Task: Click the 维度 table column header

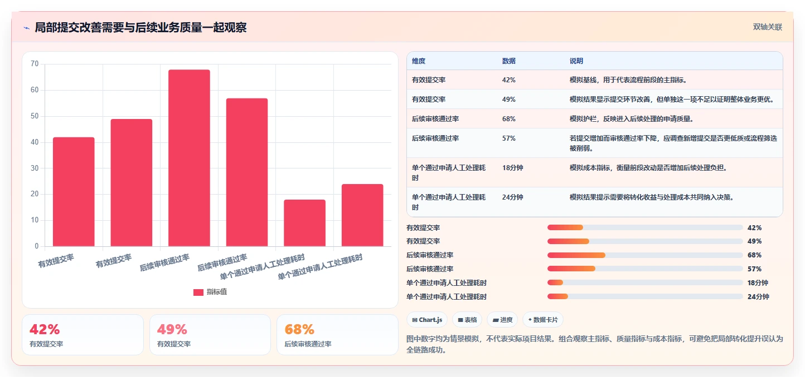Action: click(x=419, y=61)
